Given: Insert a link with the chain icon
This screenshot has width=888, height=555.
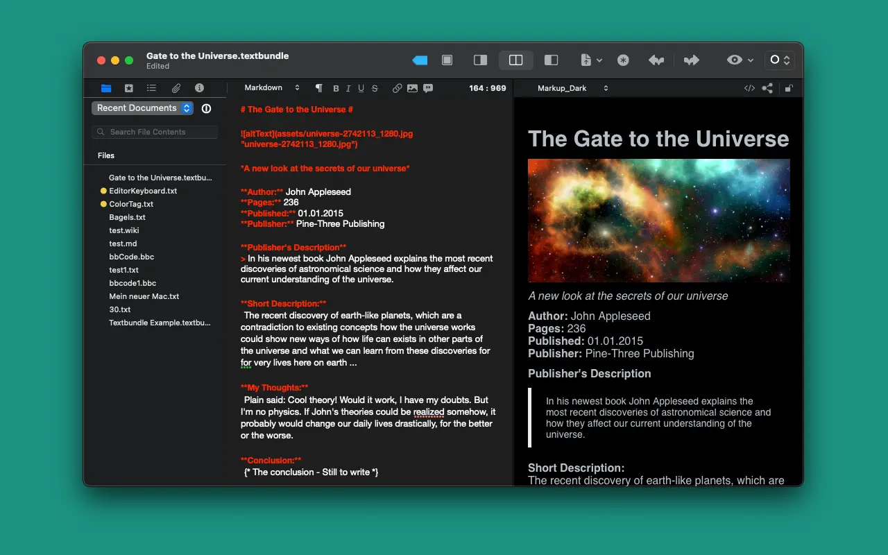Looking at the screenshot, I should [x=397, y=88].
